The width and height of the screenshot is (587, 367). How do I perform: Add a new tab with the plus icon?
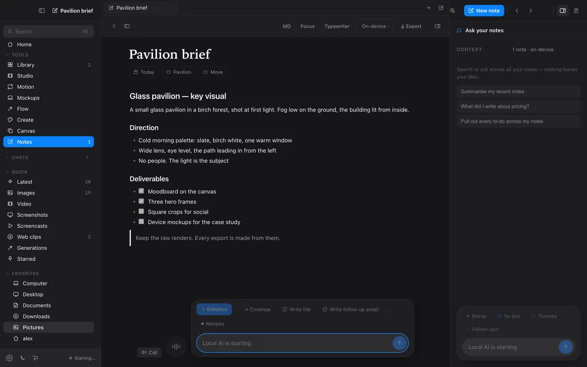click(429, 8)
